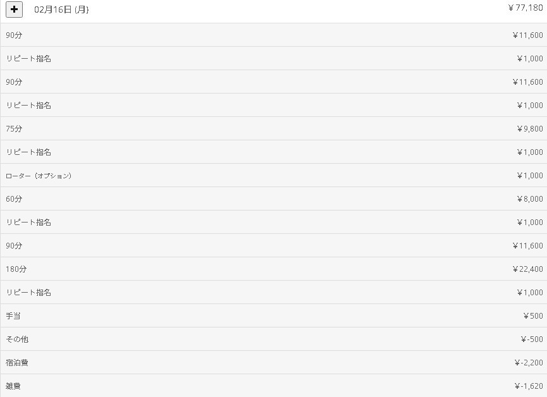Select the ¥-1,620 amount

pyautogui.click(x=529, y=386)
